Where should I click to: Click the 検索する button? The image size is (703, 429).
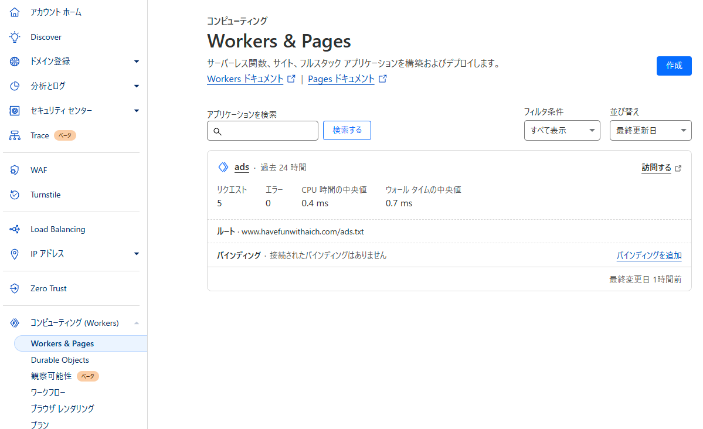pyautogui.click(x=347, y=131)
